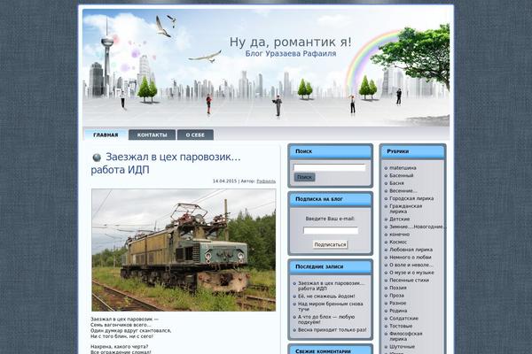Image resolution: width=532 pixels, height=354 pixels.
Task: Open 'Заезжал в цех паровозик…' in Последние записи list
Action: (x=331, y=286)
